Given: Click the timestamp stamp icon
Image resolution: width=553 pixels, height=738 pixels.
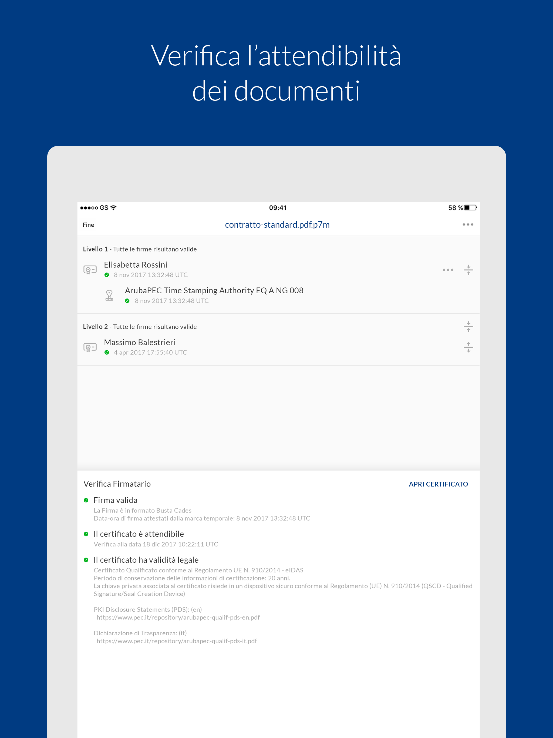Looking at the screenshot, I should click(109, 295).
